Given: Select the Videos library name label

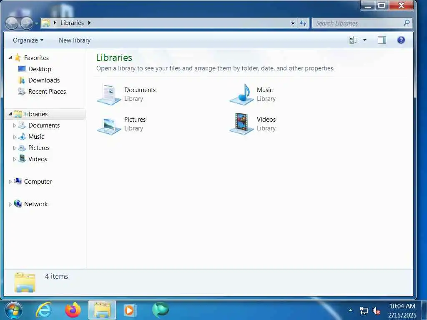Looking at the screenshot, I should 266,120.
